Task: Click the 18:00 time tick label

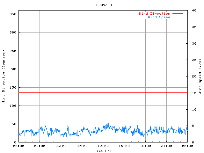Action: point(145,146)
